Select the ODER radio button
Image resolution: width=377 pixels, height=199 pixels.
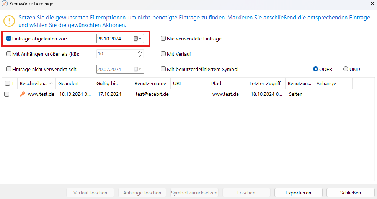pos(315,69)
